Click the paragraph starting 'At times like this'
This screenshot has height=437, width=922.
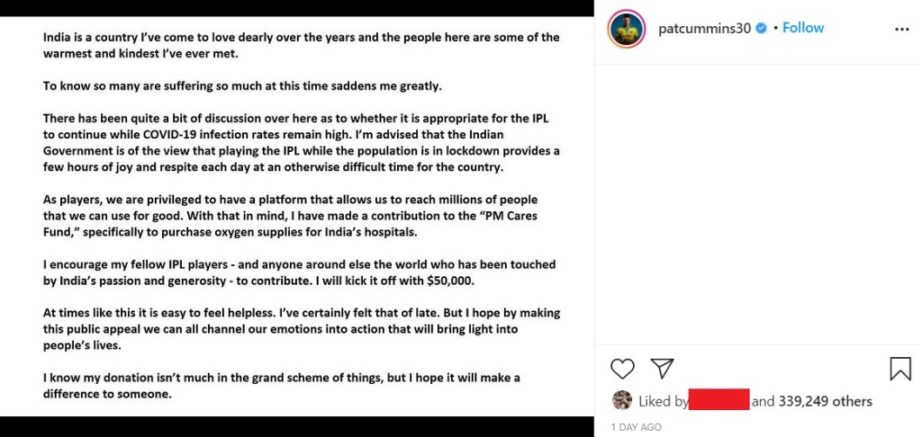click(x=302, y=328)
